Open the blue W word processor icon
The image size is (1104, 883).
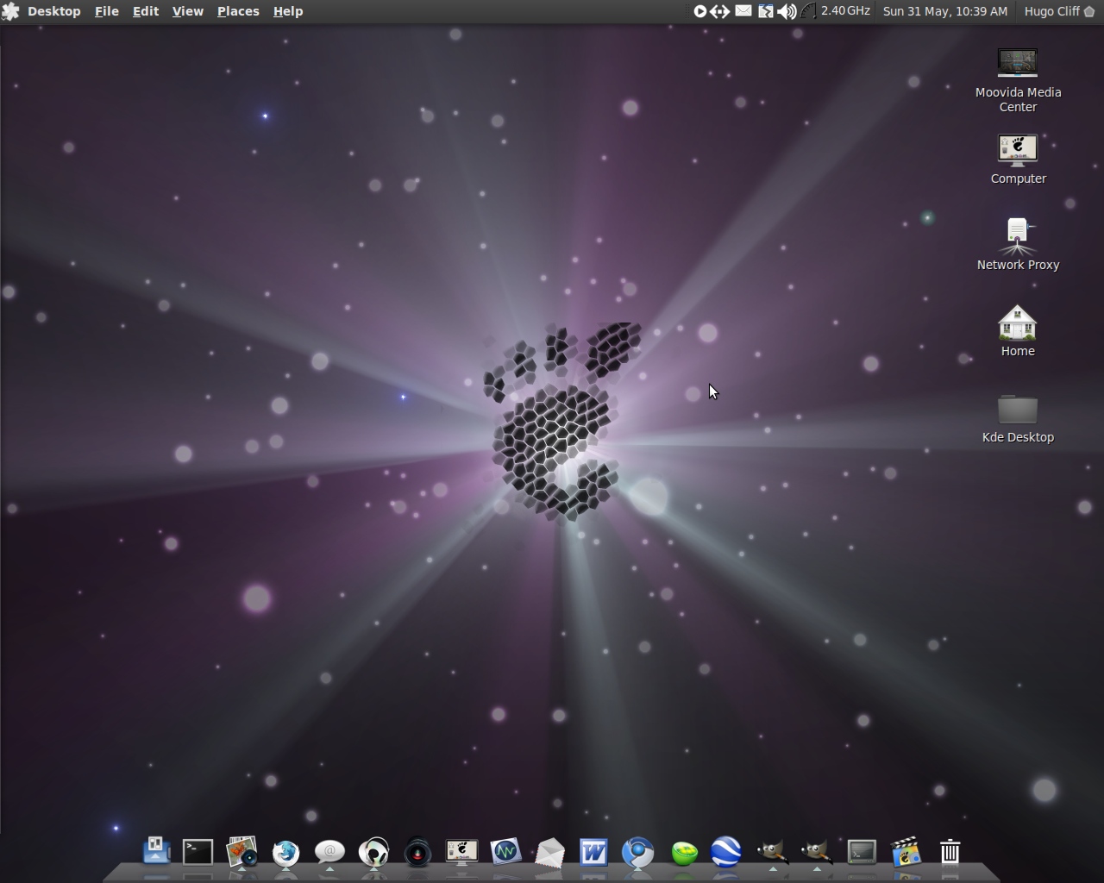pyautogui.click(x=593, y=852)
